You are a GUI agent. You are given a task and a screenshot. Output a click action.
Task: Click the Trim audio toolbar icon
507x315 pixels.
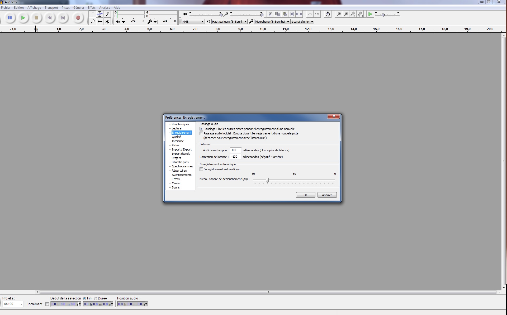pyautogui.click(x=292, y=14)
